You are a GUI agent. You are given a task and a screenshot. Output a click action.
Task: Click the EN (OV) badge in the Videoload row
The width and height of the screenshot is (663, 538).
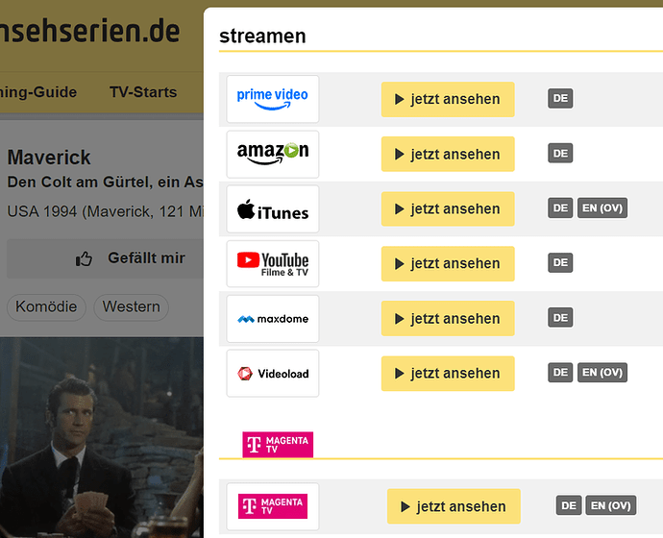click(602, 373)
